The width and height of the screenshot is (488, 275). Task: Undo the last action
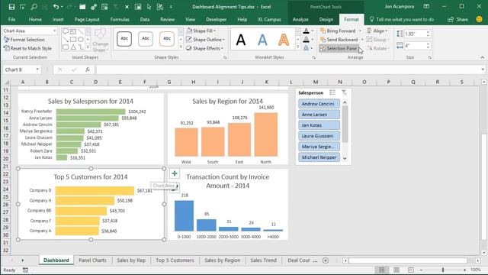(56, 7)
